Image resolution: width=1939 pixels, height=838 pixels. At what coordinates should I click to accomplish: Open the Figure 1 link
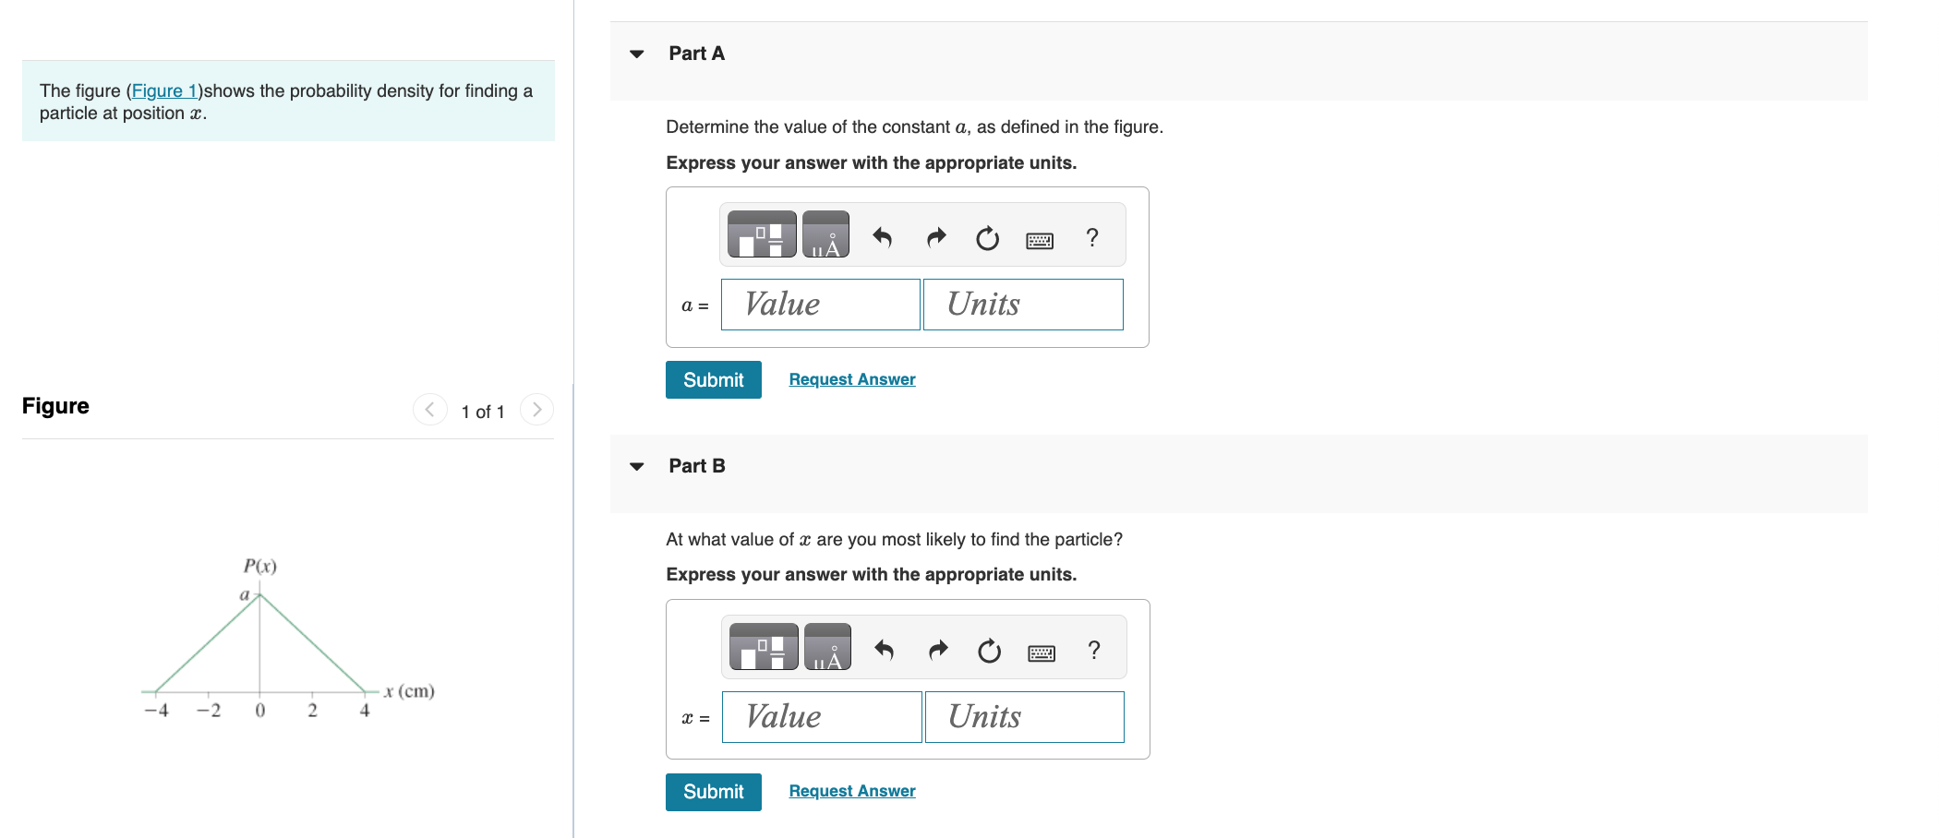(x=163, y=90)
